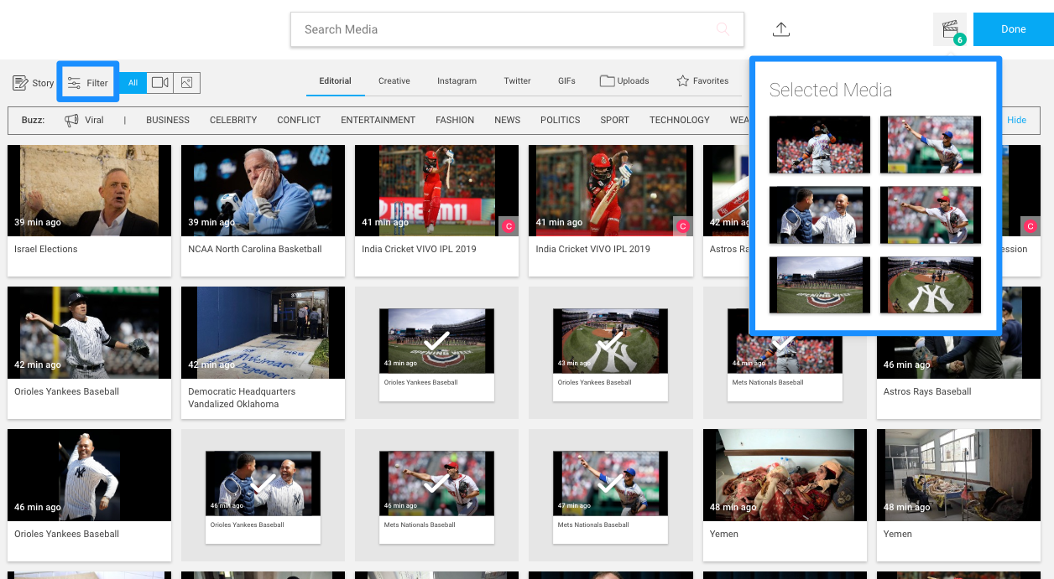The image size is (1054, 579).
Task: Click the catcher and Yankees man thumbnail in Selected Media
Action: [x=820, y=215]
